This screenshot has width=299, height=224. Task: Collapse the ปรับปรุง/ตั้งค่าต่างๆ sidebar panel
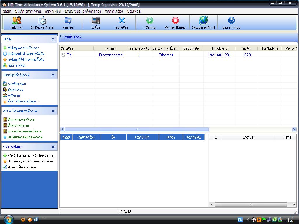coord(53,75)
